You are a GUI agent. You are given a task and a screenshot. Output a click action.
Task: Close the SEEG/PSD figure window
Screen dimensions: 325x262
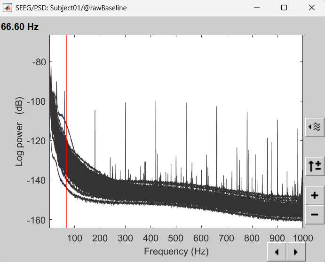coord(311,8)
